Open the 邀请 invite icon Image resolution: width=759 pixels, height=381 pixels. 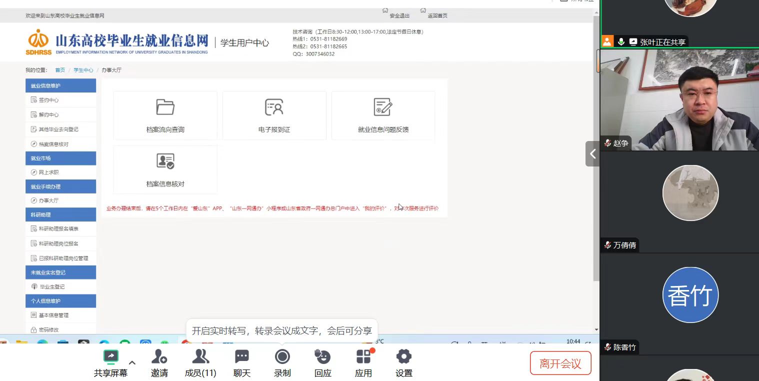(159, 356)
